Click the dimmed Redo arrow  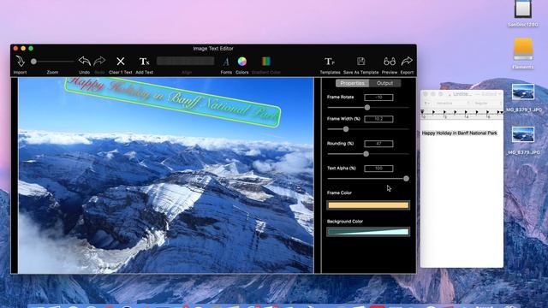(x=99, y=62)
